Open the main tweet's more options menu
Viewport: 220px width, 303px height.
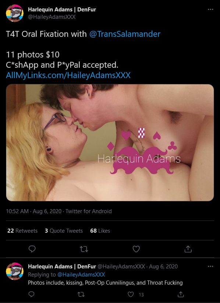(210, 10)
